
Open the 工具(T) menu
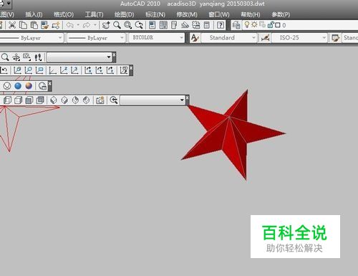pos(94,14)
